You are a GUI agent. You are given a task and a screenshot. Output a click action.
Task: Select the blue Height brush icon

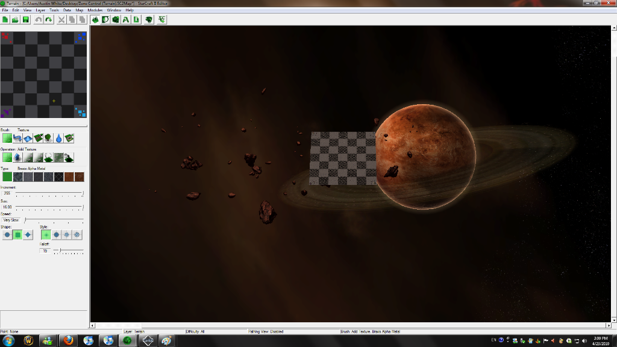tap(28, 138)
